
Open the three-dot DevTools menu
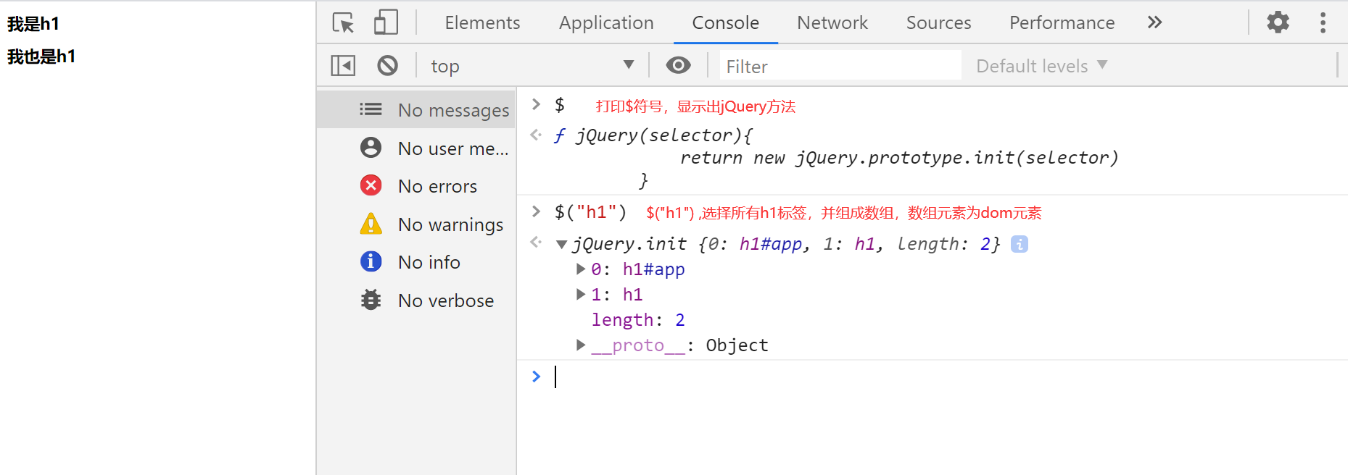point(1323,22)
